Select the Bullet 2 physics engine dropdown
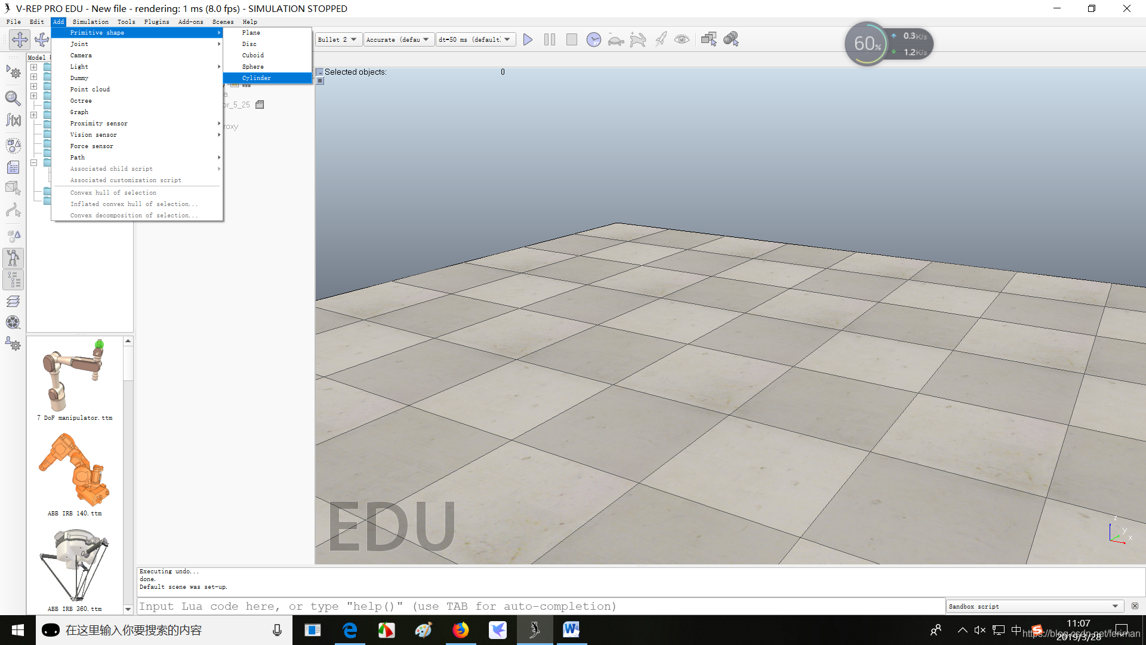The height and width of the screenshot is (645, 1146). 336,39
